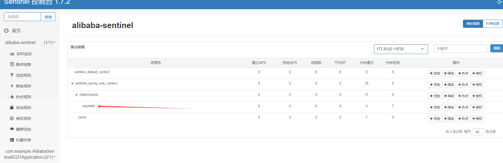The height and width of the screenshot is (163, 503).
Task: Switch to 列表视图 list view
Action: pos(492,24)
